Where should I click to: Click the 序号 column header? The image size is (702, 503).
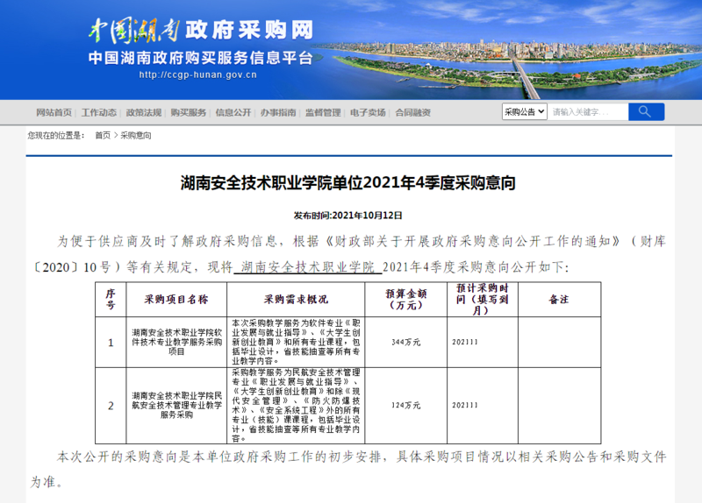[111, 300]
